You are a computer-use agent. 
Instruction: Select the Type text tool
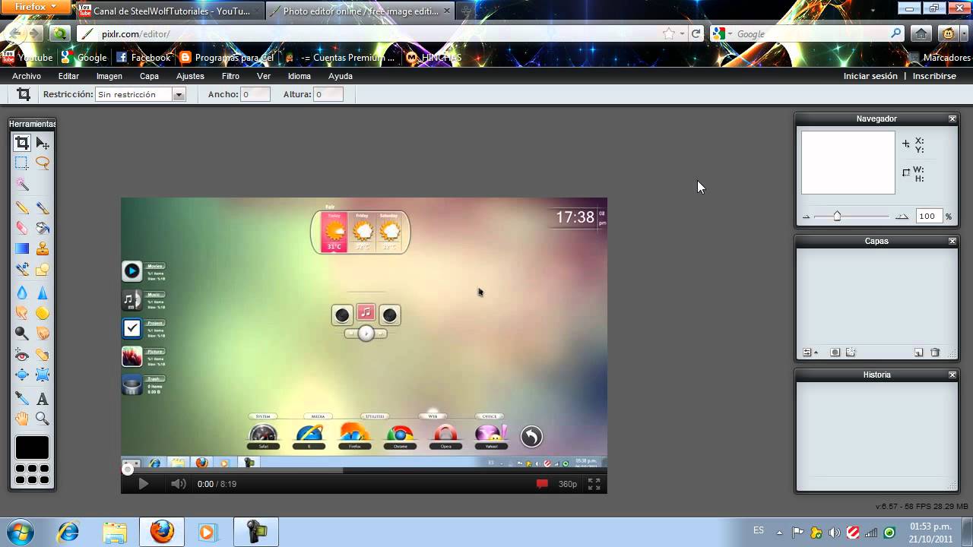[x=43, y=398]
